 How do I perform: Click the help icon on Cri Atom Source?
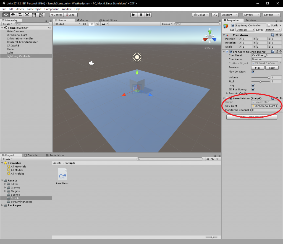(272, 51)
